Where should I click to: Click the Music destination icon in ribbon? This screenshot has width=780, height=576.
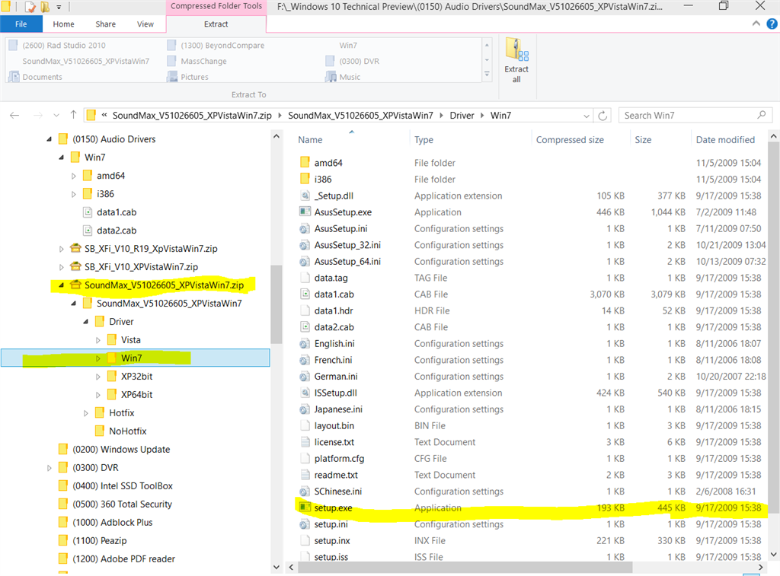331,77
